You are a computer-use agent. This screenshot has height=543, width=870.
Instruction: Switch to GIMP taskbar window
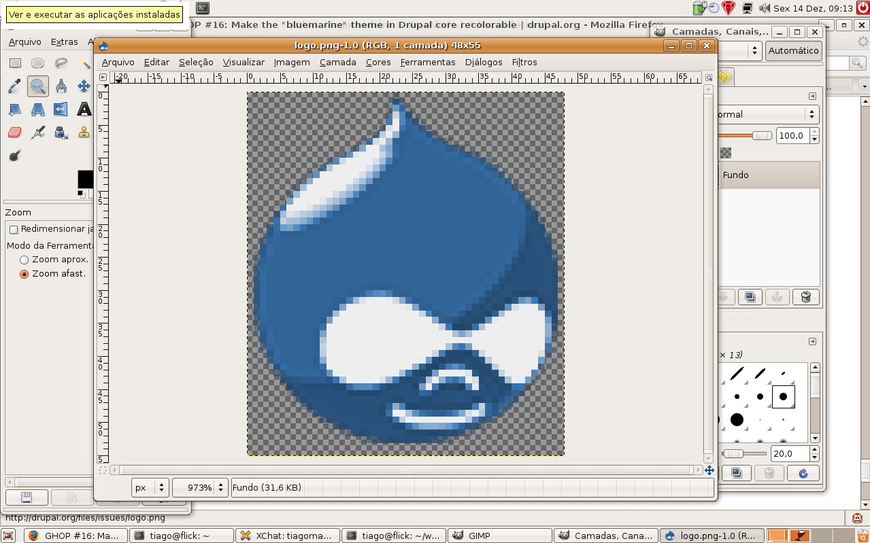[500, 536]
